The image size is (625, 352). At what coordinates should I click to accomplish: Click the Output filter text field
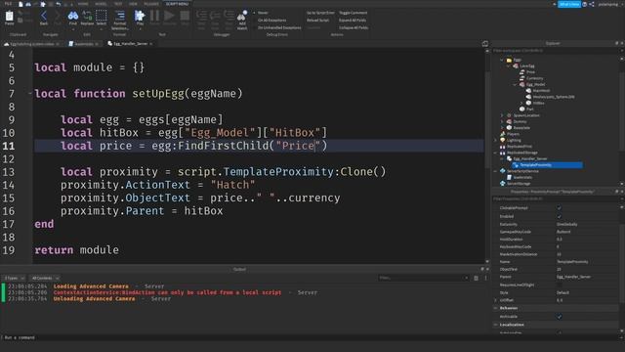423,278
